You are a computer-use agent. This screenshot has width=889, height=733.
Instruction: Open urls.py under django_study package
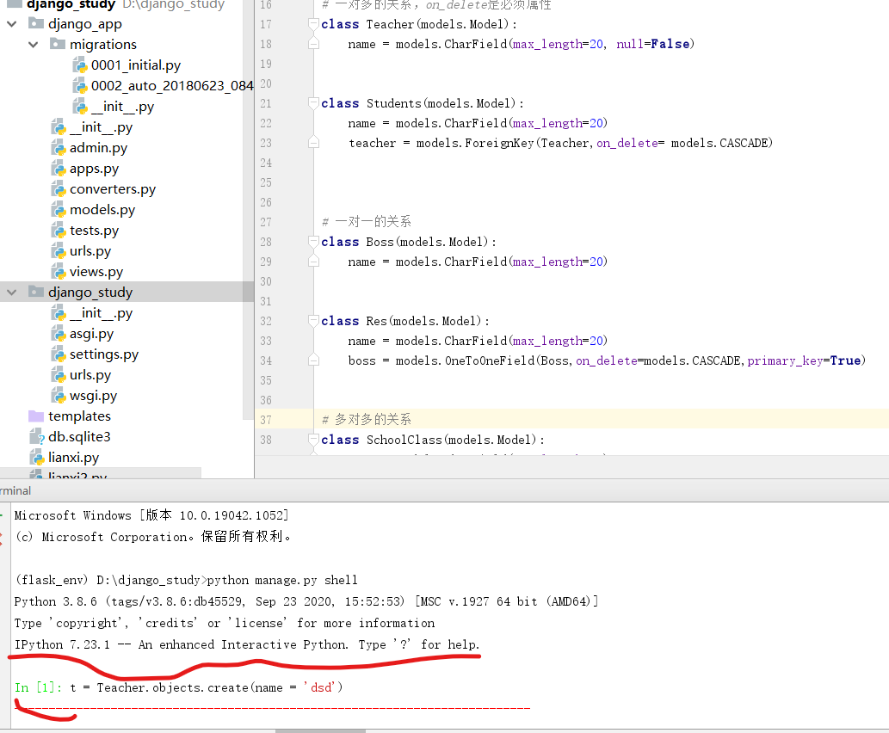coord(90,375)
